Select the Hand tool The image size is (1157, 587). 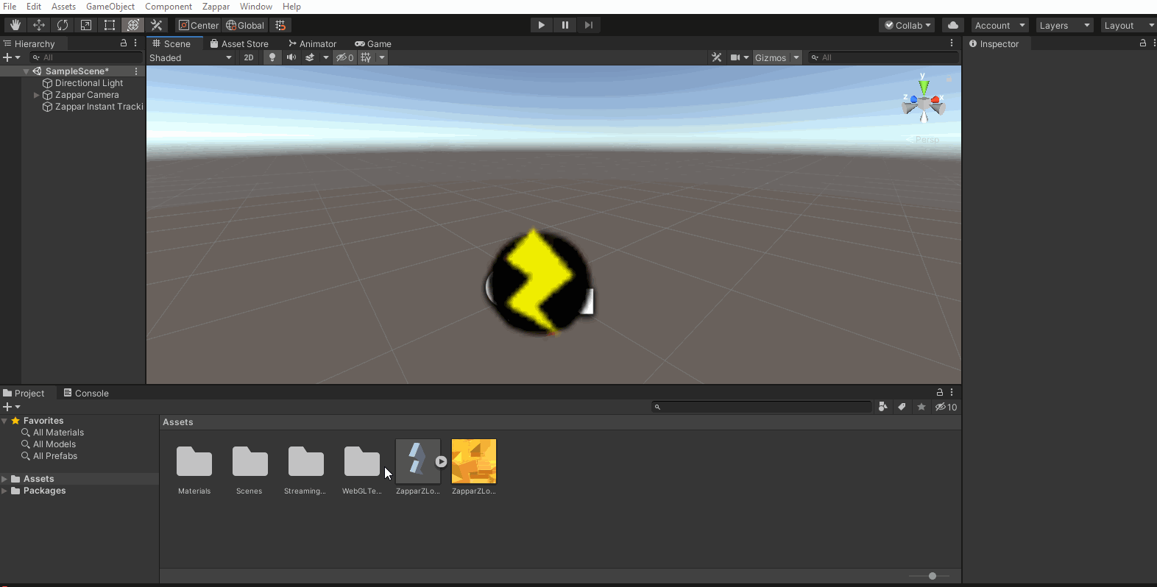coord(15,25)
